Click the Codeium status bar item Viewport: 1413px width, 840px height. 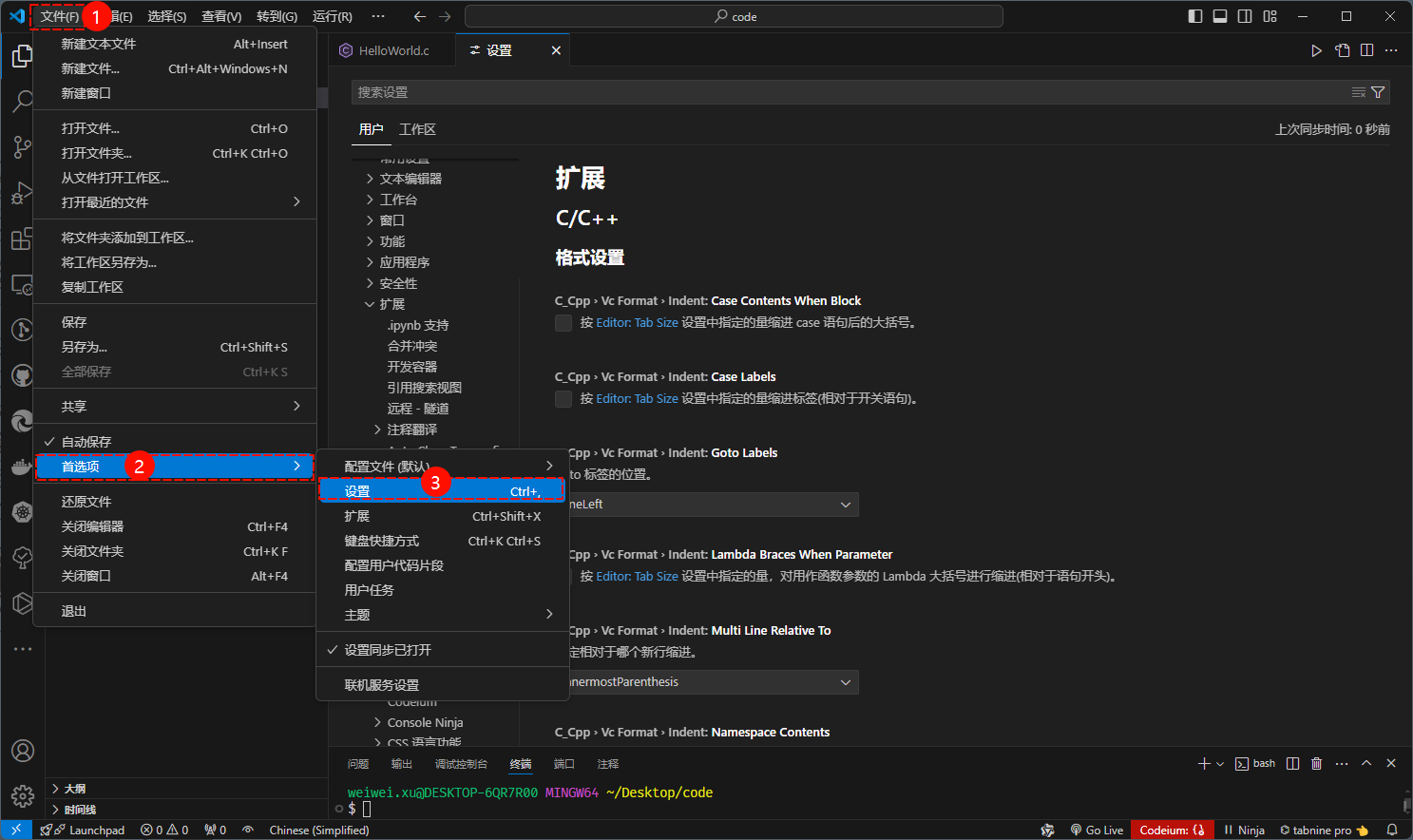(1172, 830)
